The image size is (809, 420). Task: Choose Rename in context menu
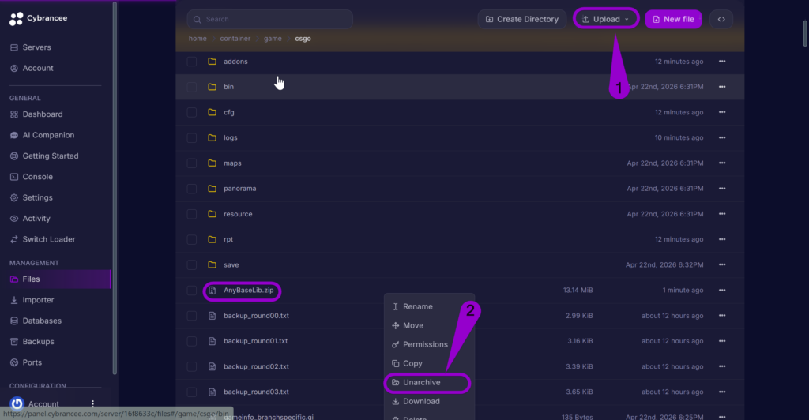point(412,306)
